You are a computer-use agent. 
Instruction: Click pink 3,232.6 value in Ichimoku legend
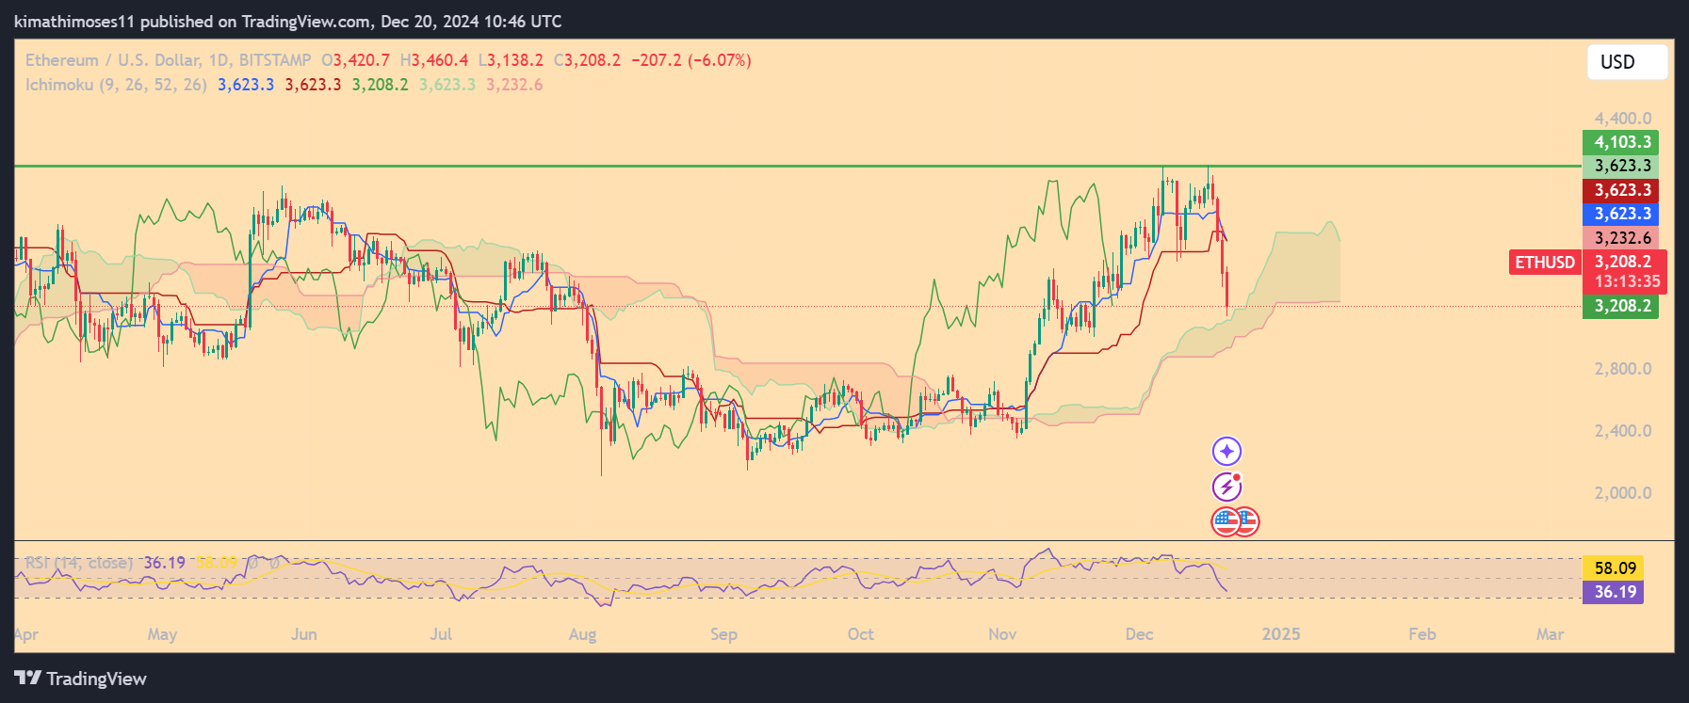coord(514,85)
